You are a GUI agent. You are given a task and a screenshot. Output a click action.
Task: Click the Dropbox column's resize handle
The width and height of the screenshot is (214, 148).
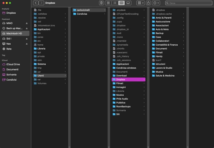point(188,147)
